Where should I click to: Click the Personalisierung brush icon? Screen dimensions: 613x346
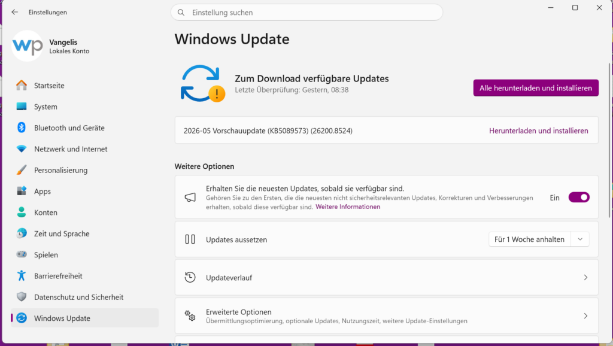(x=22, y=170)
